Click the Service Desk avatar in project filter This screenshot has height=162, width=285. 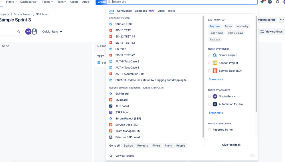[x=215, y=71]
